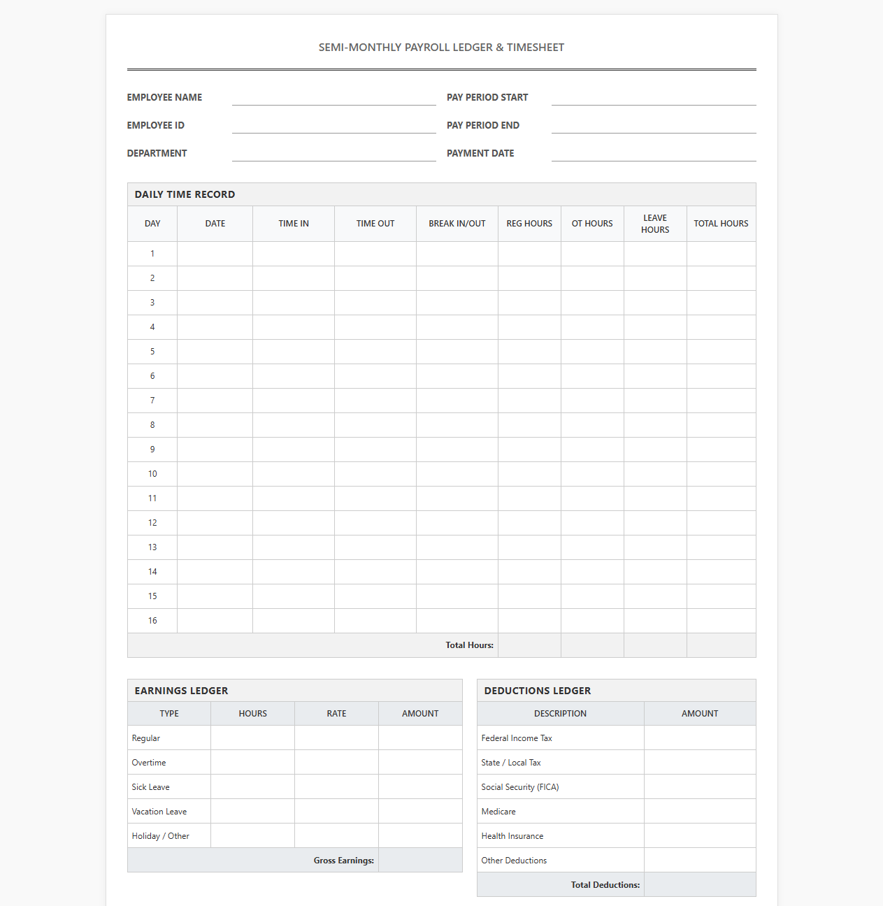This screenshot has width=883, height=906.
Task: Click the Time Out cell for day 12
Action: 375,523
